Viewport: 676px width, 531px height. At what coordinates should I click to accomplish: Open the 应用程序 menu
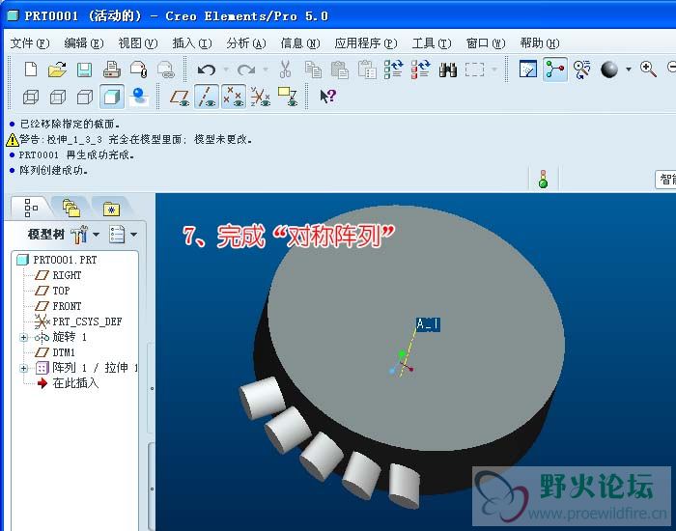pos(366,43)
